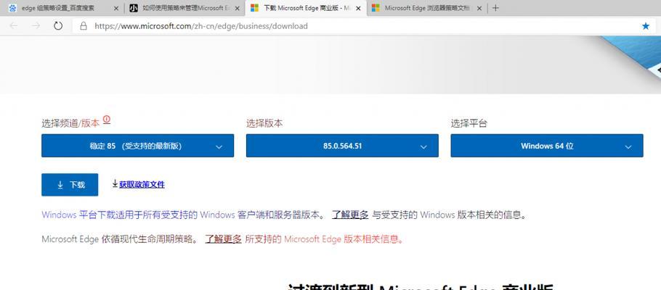Click the Microsoft logo on the download tab
The width and height of the screenshot is (661, 290).
coord(254,8)
